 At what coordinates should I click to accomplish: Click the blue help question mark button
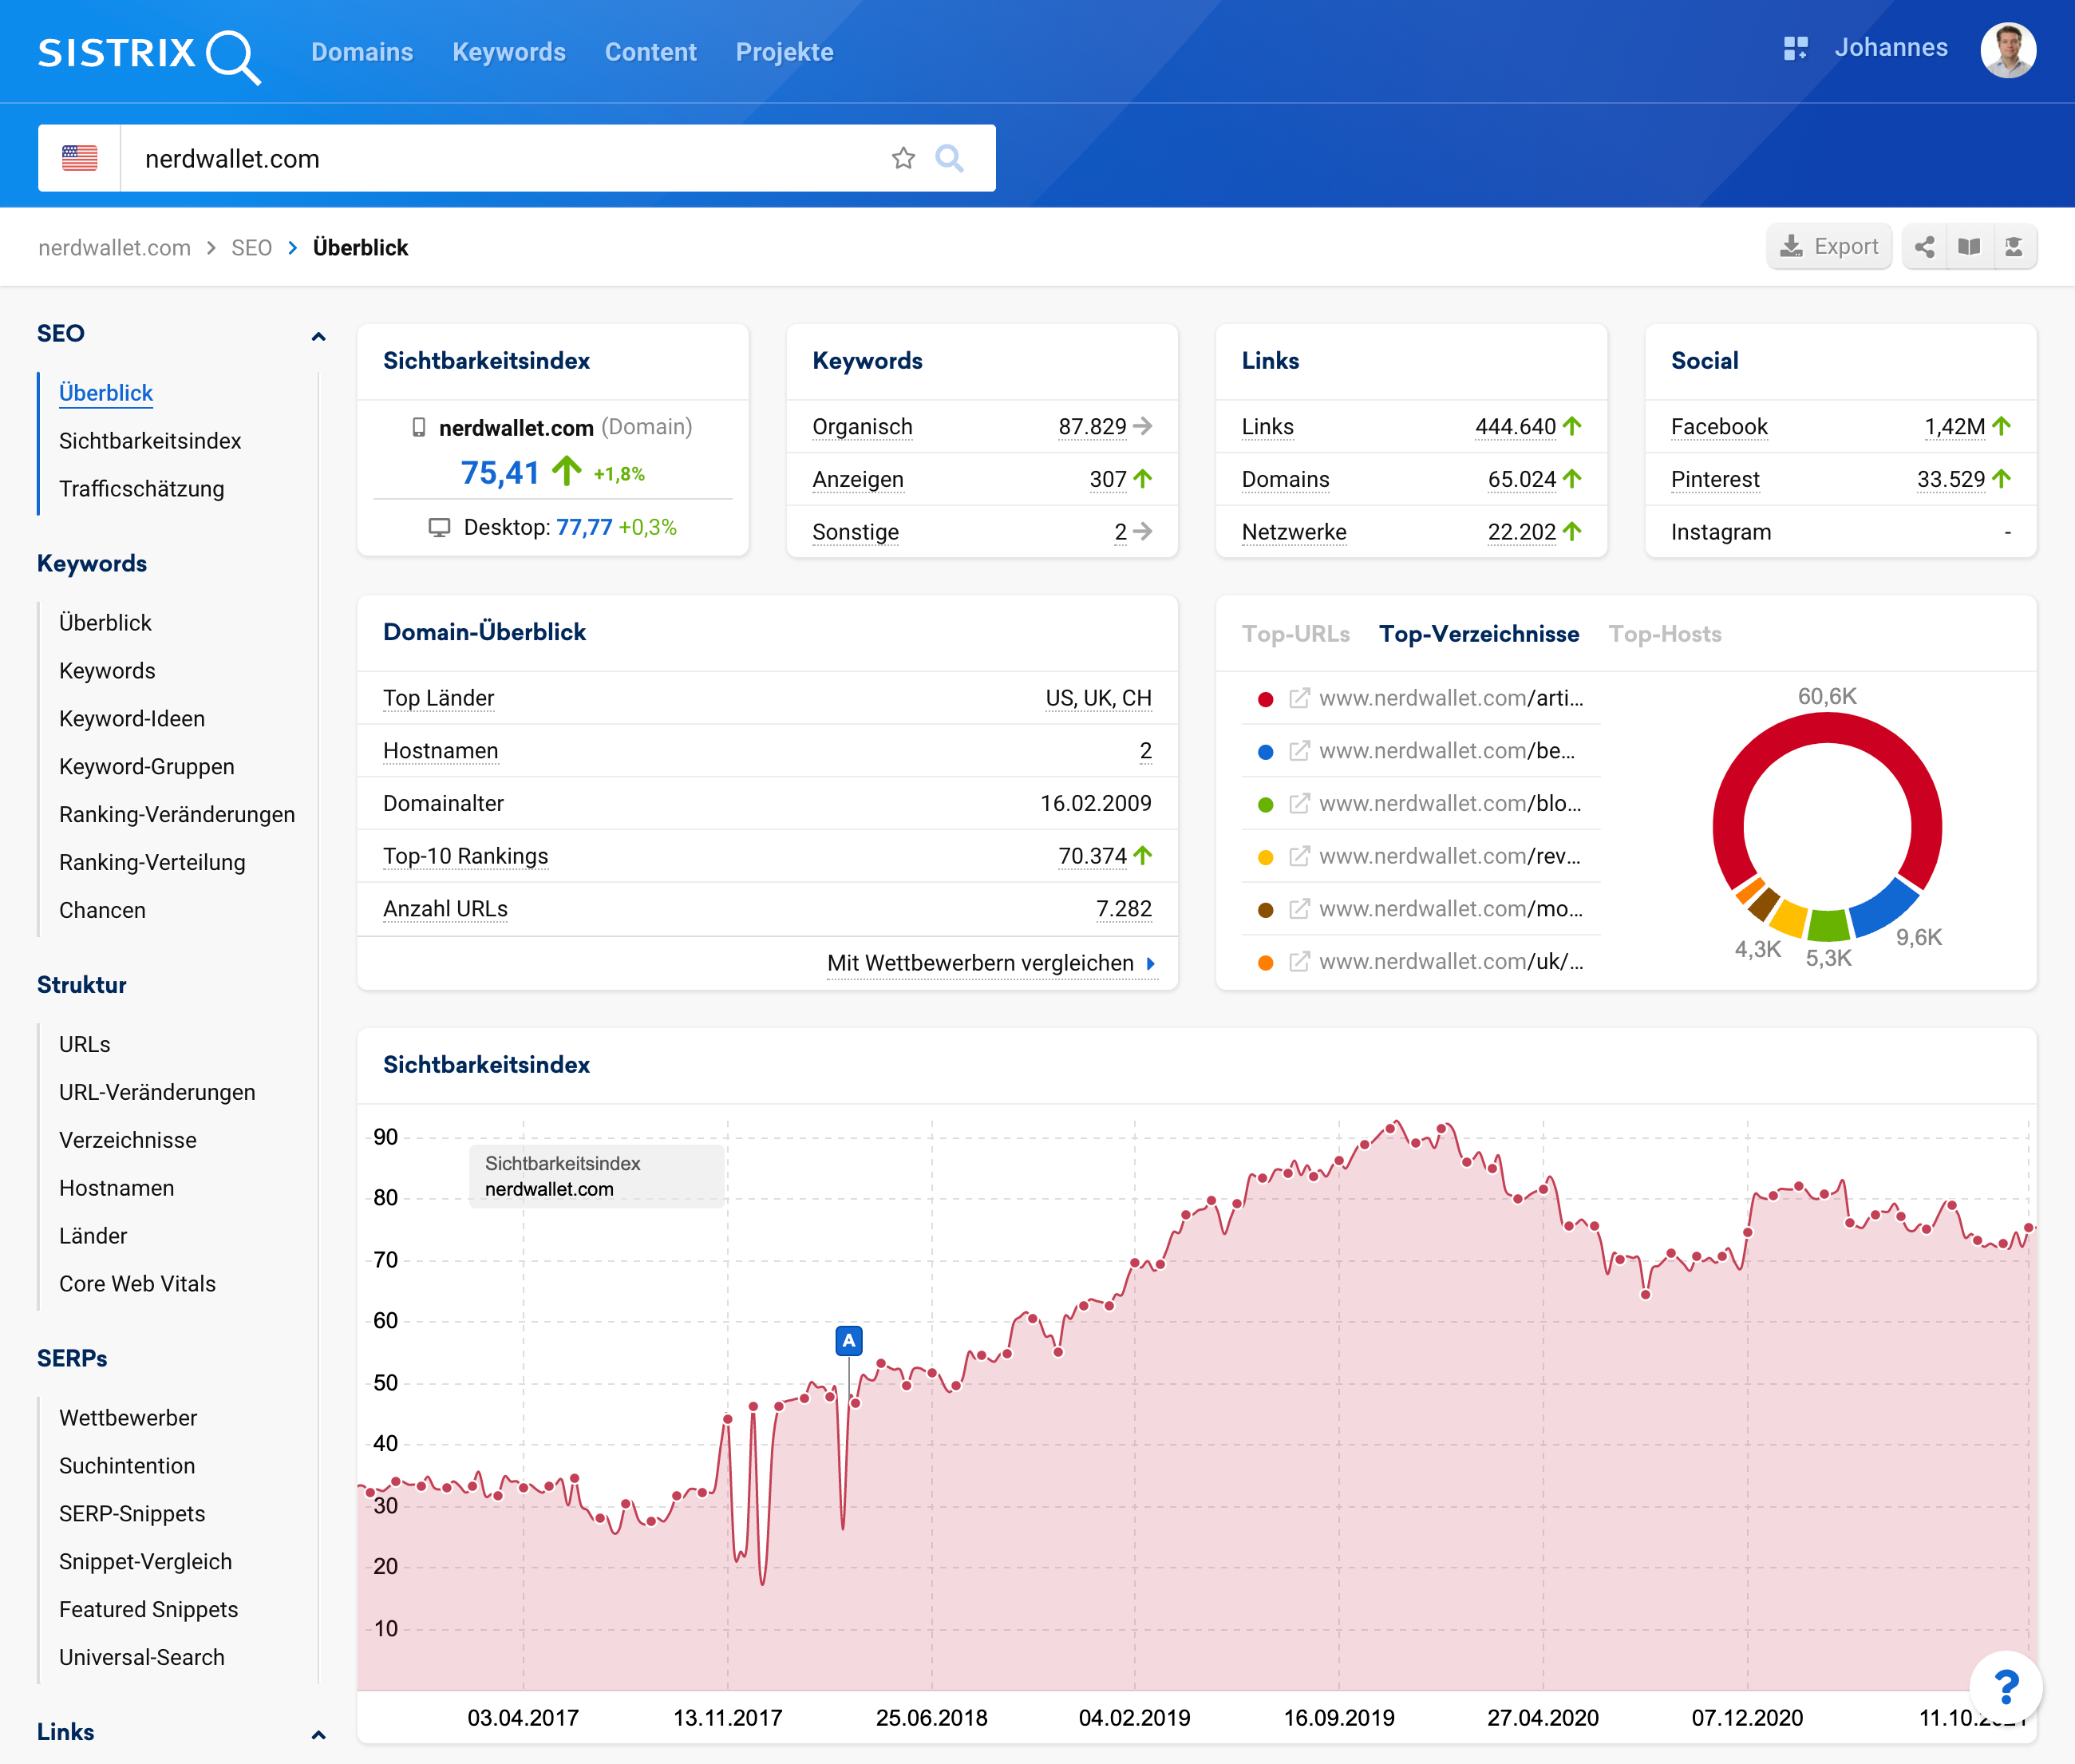[2005, 1688]
